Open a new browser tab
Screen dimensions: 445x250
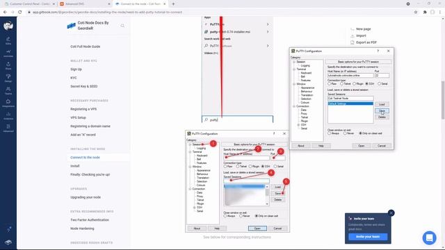click(x=173, y=4)
